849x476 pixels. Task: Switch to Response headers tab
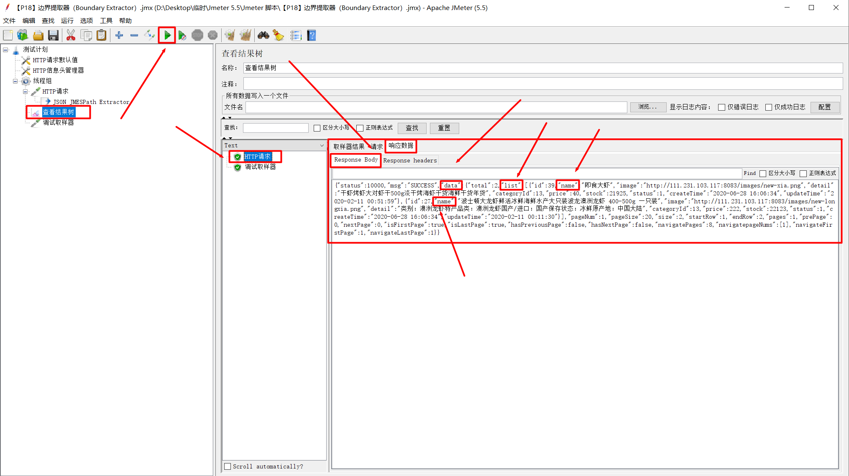[410, 160]
